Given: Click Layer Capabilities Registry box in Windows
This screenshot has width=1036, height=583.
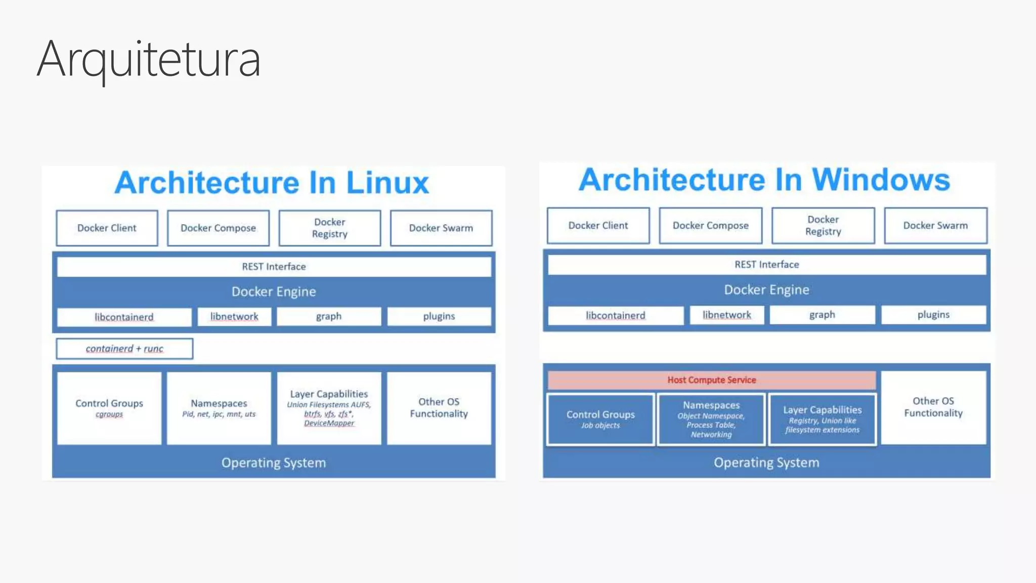Looking at the screenshot, I should pyautogui.click(x=822, y=419).
